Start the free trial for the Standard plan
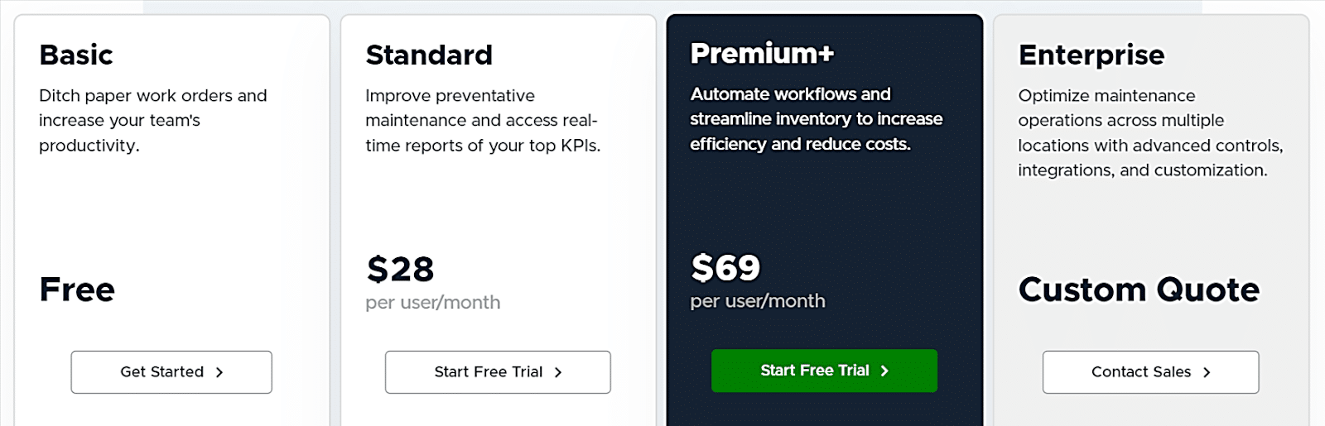 pyautogui.click(x=497, y=372)
